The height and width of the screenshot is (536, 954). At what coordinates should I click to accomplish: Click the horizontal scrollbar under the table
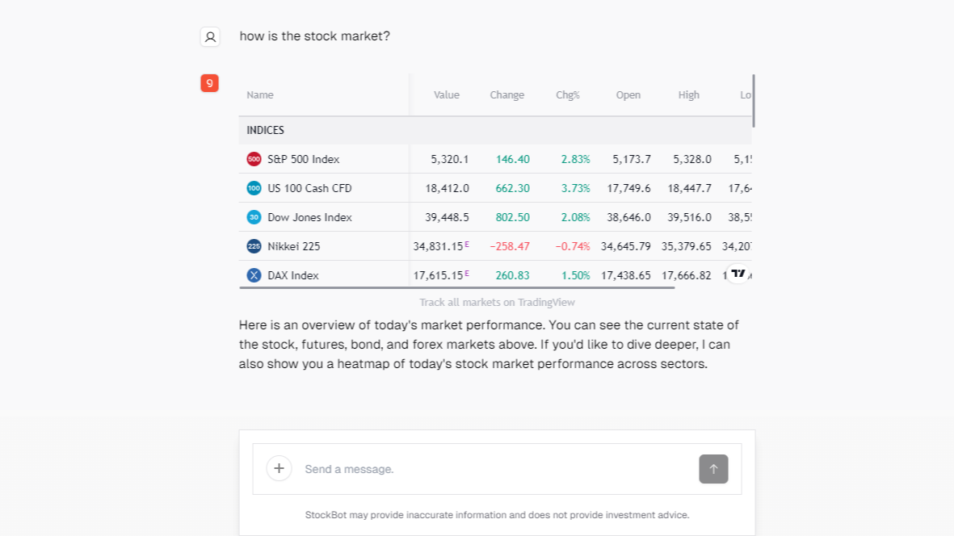pos(456,287)
